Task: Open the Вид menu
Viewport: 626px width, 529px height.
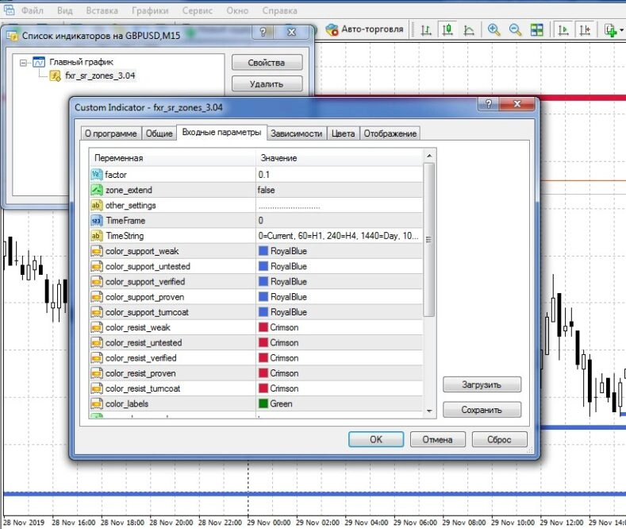Action: 65,10
